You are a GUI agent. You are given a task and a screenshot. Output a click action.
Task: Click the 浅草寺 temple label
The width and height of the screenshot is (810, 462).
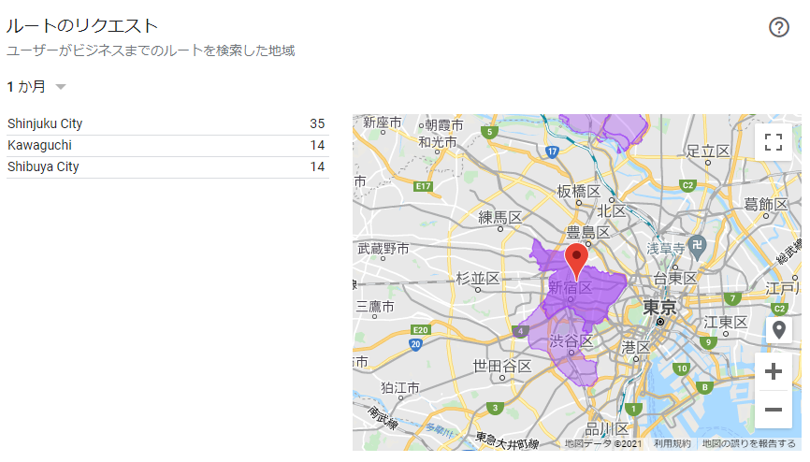click(666, 249)
